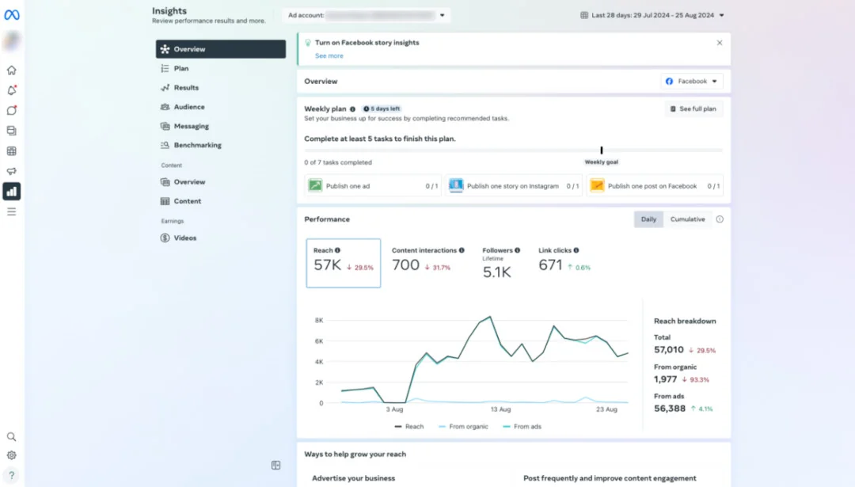Open the Audience menu item
This screenshot has height=487, width=855.
click(x=220, y=107)
